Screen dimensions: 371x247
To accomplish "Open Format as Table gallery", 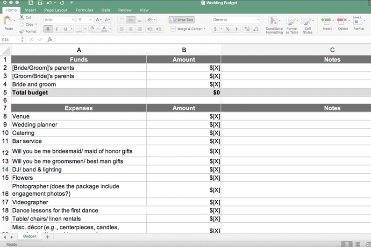I will (x=292, y=25).
